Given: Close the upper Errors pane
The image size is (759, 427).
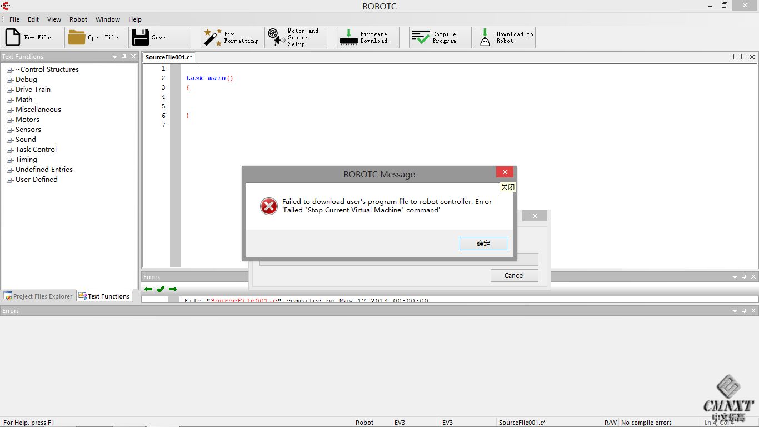Looking at the screenshot, I should (x=753, y=277).
